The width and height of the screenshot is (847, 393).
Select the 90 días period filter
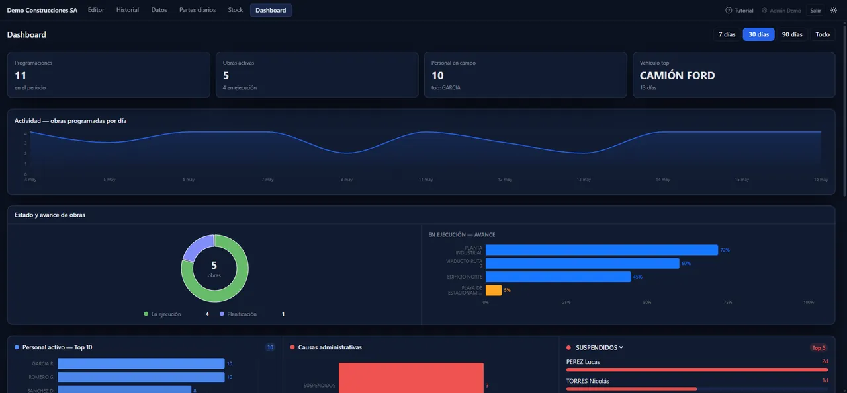(x=792, y=34)
